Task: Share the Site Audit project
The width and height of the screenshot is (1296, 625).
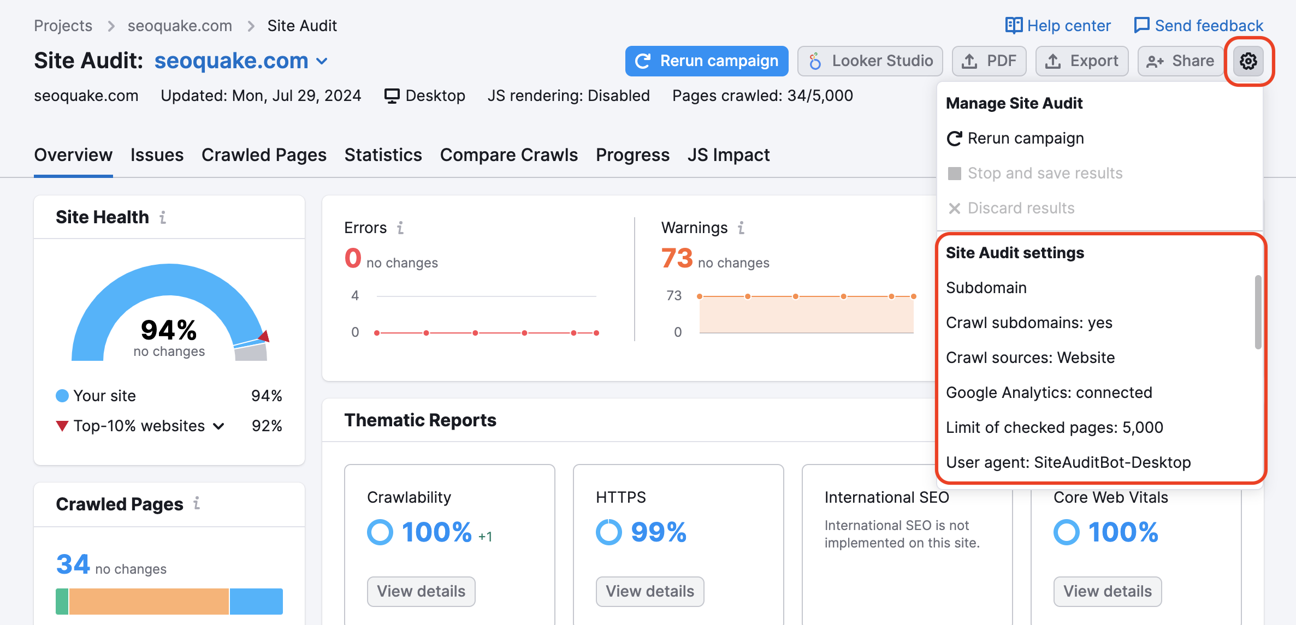Action: [1180, 61]
